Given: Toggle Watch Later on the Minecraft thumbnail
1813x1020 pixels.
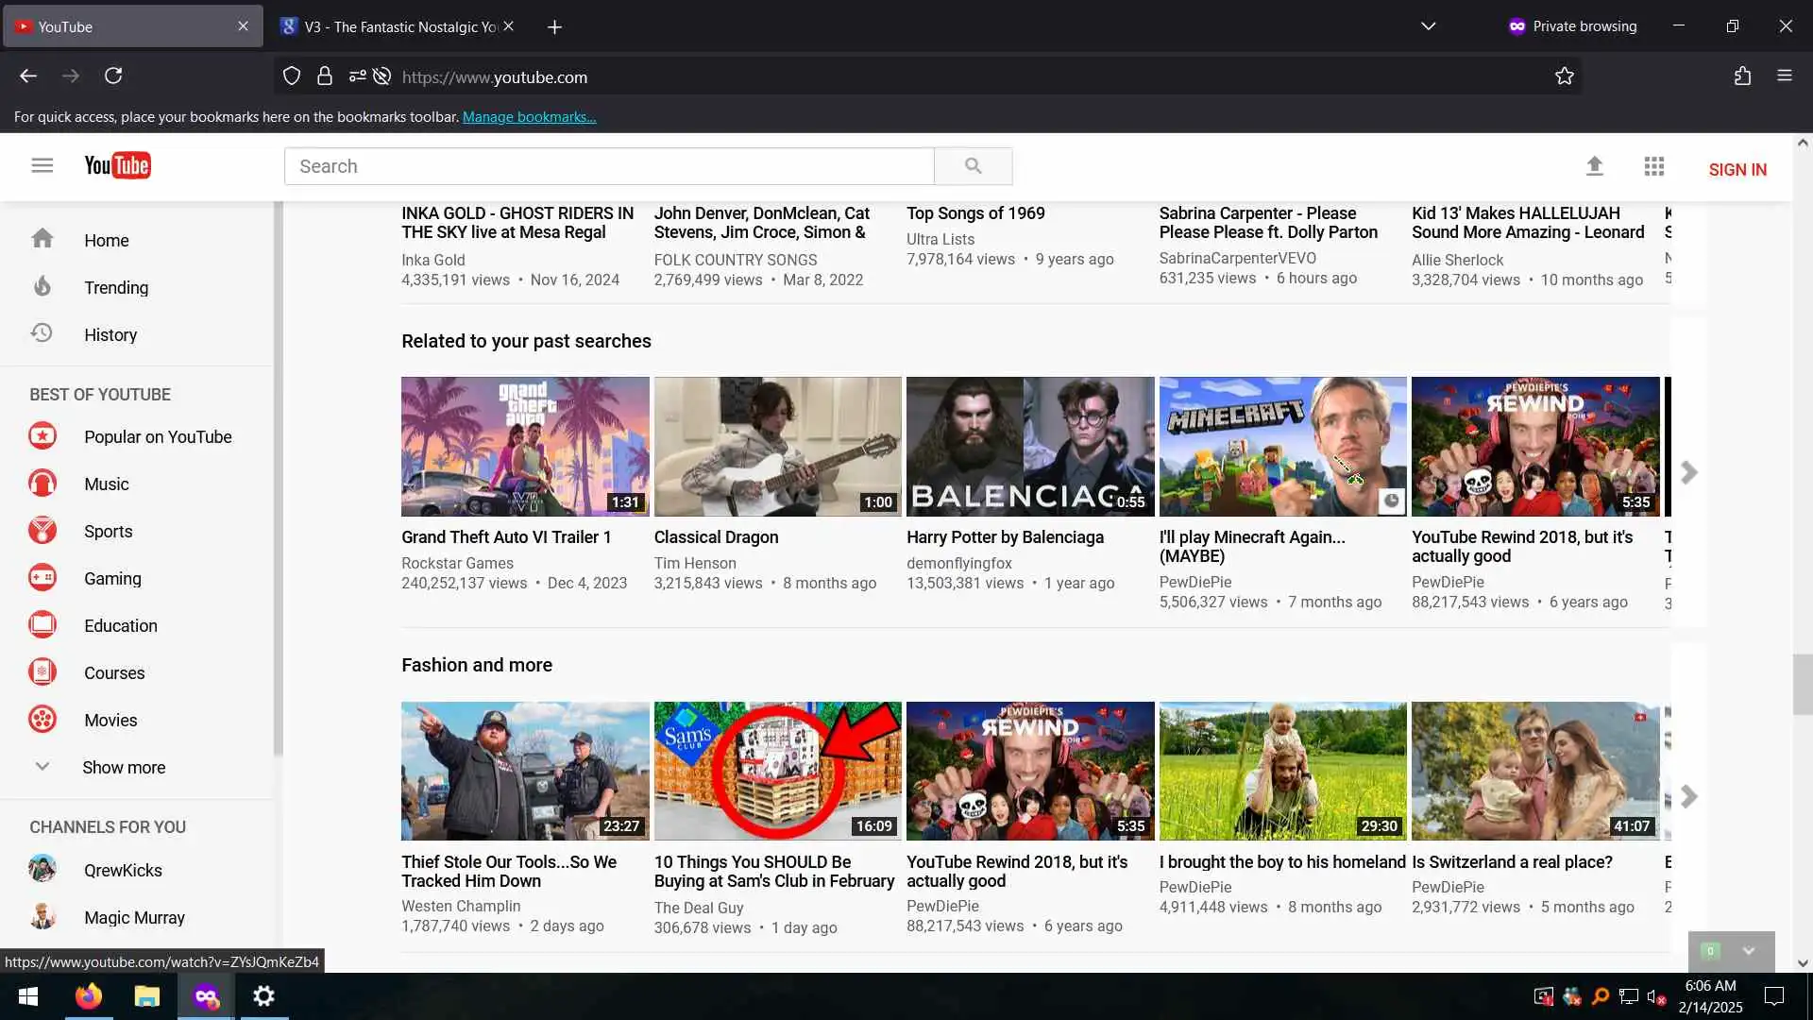Looking at the screenshot, I should [1390, 501].
